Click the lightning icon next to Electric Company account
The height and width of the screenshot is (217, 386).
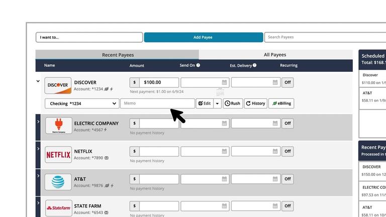106,130
